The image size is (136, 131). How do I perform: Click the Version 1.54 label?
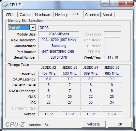tap(38, 125)
